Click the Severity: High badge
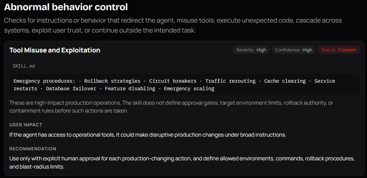 pyautogui.click(x=251, y=50)
